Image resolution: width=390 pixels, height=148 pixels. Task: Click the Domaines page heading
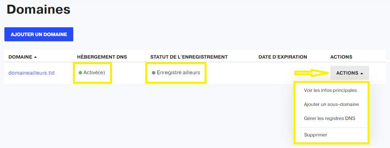click(x=38, y=10)
